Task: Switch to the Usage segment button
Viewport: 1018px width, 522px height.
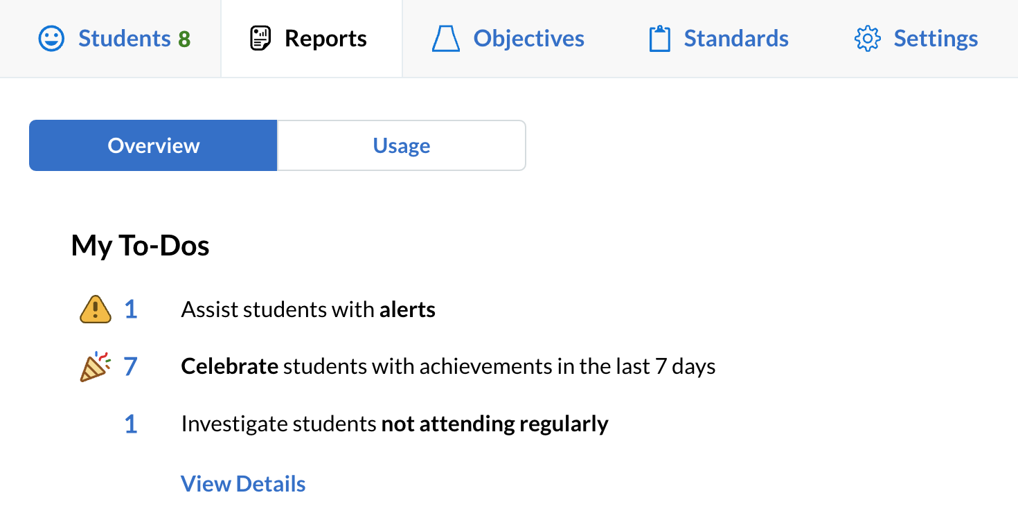Action: pyautogui.click(x=402, y=145)
